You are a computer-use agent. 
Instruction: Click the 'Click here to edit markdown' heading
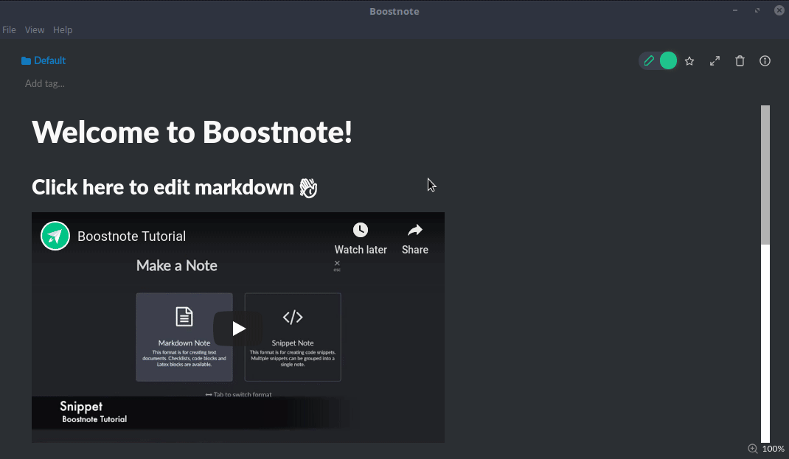tap(175, 188)
